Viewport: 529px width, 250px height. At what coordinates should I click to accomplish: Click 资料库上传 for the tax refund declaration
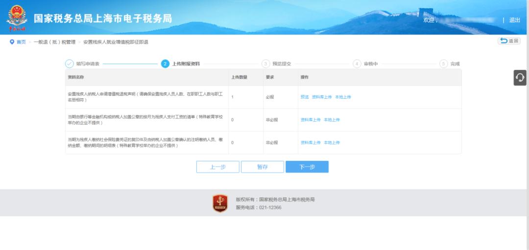tap(322, 97)
